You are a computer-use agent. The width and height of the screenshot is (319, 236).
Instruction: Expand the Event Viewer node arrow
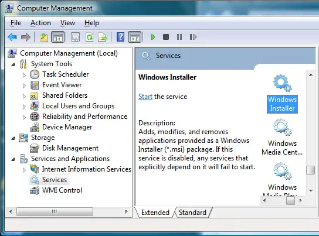(24, 85)
